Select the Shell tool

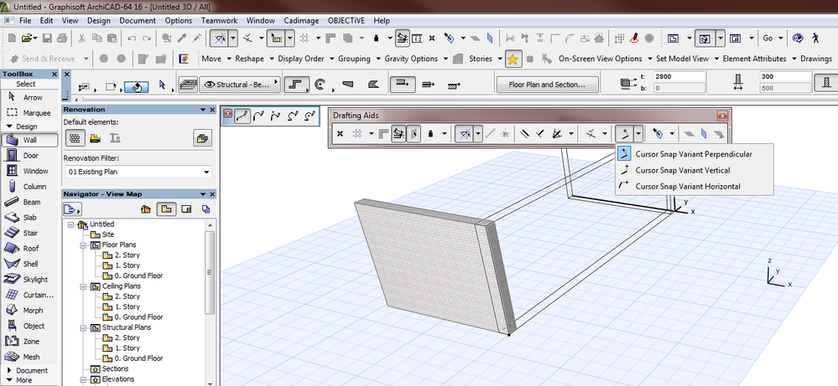30,264
